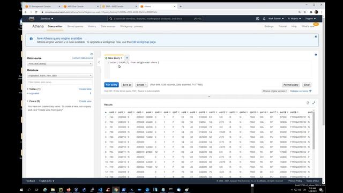Viewport: 343px width, 193px height.
Task: Open the CloudShell icon in AWS header
Action: point(258,19)
